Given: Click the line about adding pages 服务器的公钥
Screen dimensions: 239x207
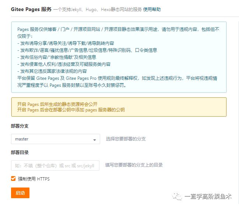Looking at the screenshot, I should 71,110.
